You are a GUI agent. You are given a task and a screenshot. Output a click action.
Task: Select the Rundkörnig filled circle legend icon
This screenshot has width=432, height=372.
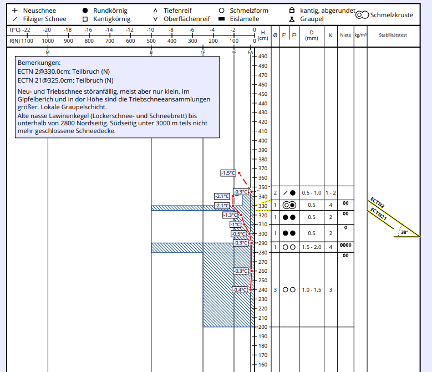tap(85, 11)
